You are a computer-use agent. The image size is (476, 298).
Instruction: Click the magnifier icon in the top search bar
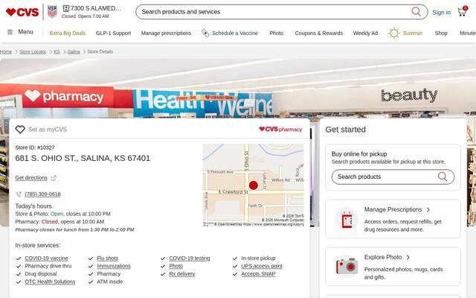click(x=416, y=12)
